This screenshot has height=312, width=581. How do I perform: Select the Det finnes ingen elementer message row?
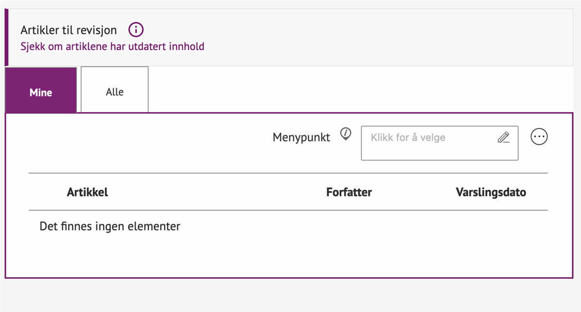[109, 226]
